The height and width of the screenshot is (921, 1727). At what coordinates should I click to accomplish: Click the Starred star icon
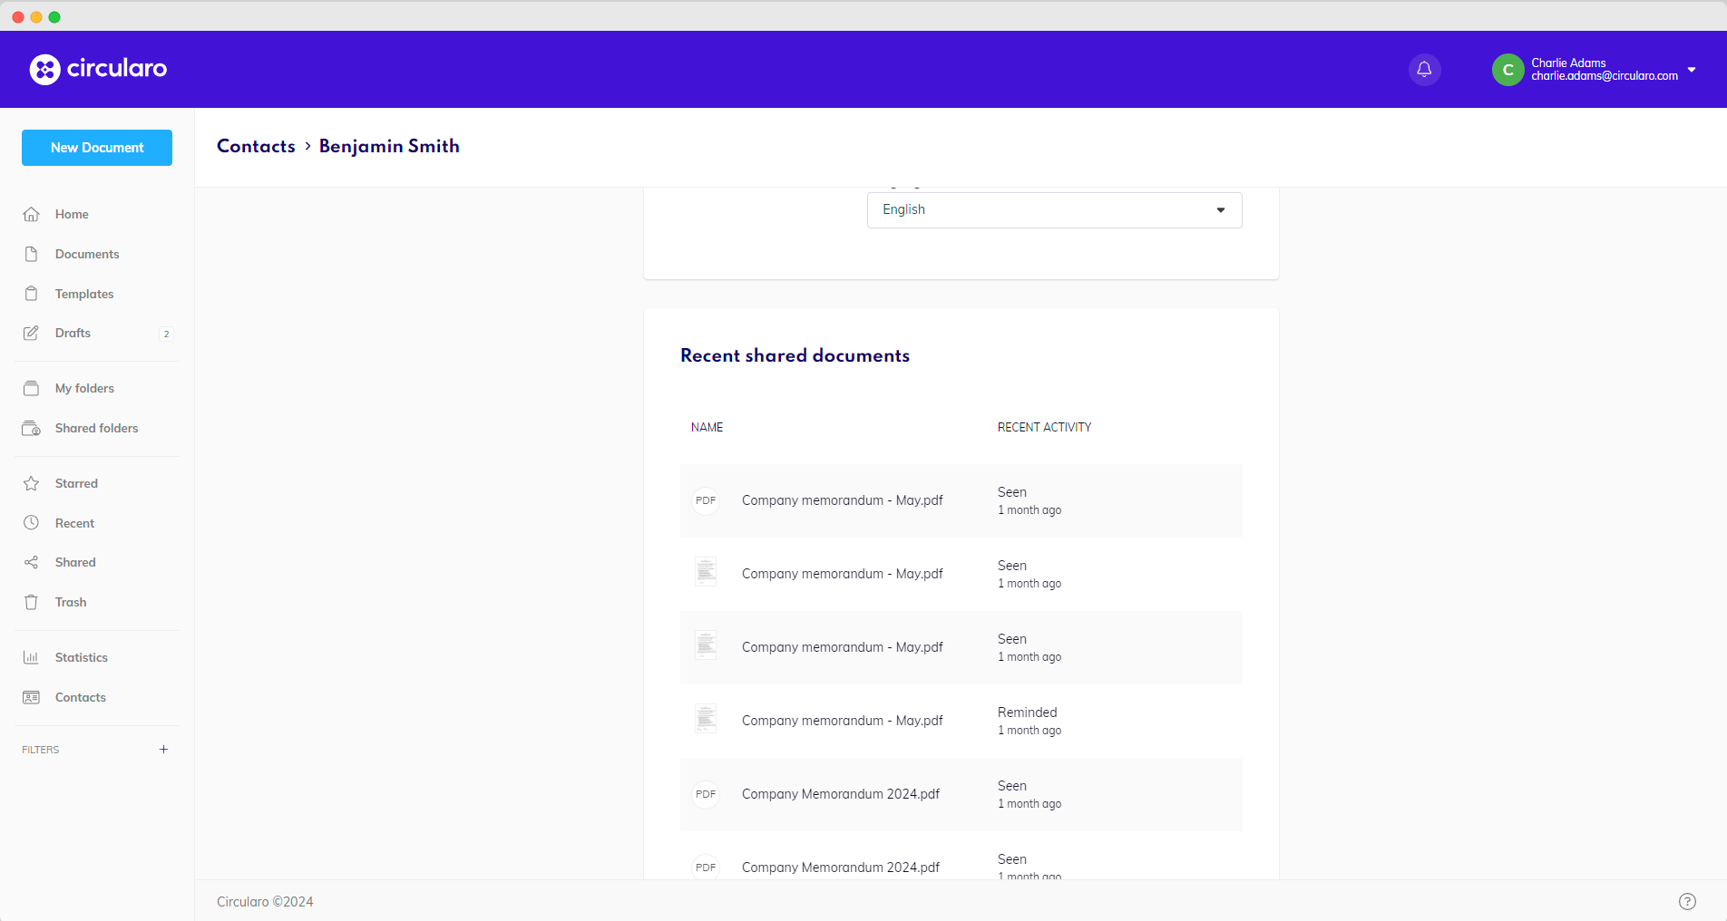31,483
